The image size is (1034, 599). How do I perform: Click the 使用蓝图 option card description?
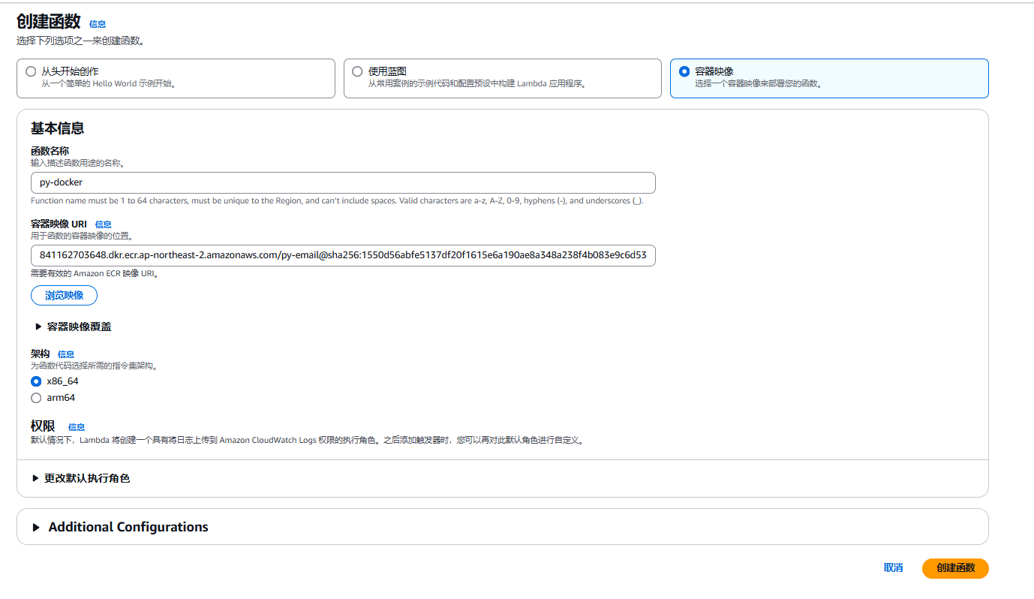click(476, 84)
